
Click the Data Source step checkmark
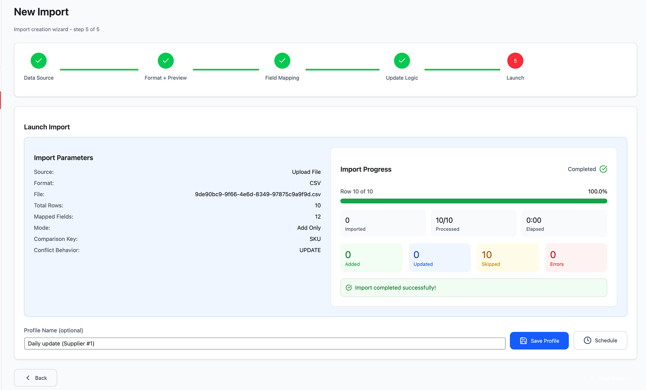(x=39, y=61)
